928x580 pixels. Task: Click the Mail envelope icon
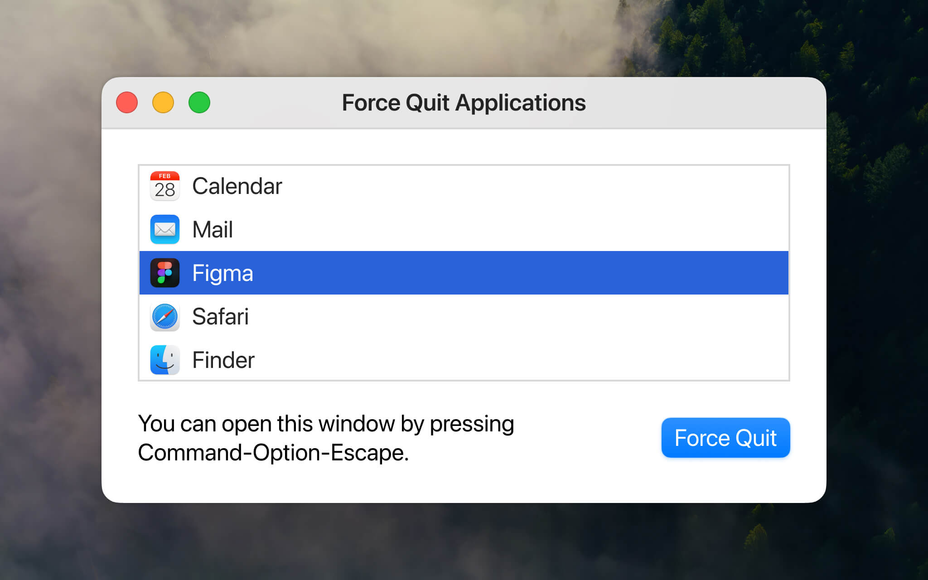pyautogui.click(x=164, y=229)
